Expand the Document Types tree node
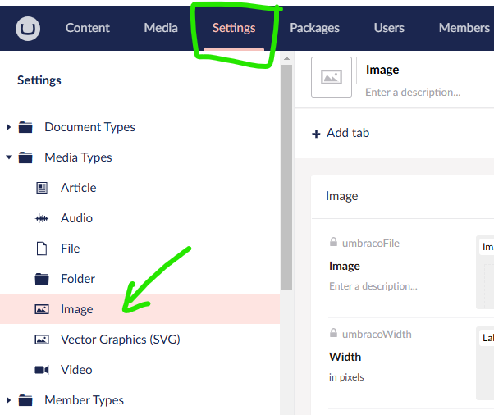494x415 pixels. click(8, 127)
